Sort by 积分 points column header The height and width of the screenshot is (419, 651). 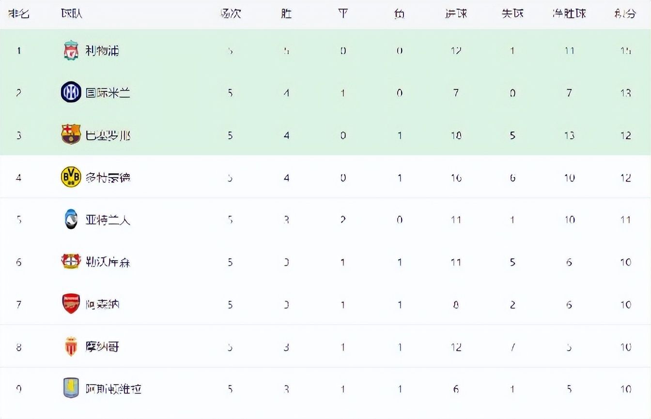pyautogui.click(x=625, y=14)
